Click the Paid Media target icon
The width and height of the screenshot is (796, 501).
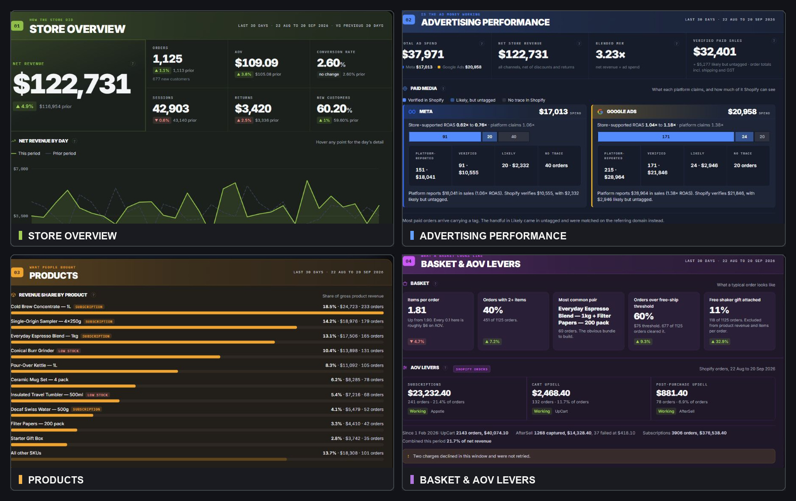point(405,88)
